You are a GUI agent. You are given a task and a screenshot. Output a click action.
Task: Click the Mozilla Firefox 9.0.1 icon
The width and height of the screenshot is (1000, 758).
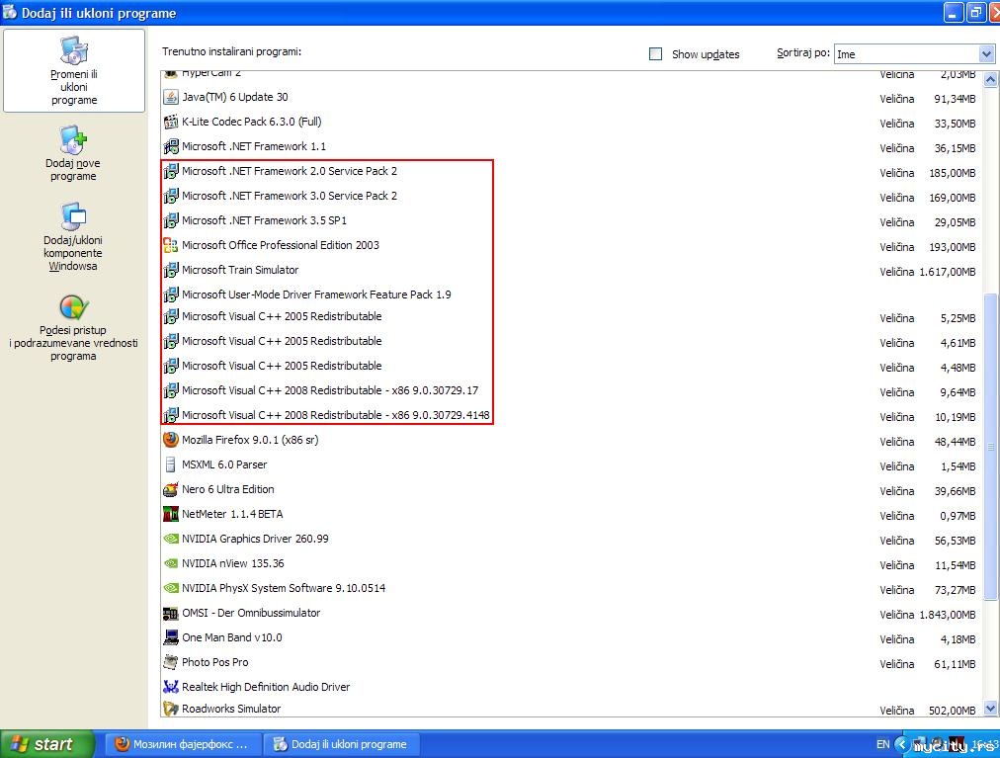point(170,440)
